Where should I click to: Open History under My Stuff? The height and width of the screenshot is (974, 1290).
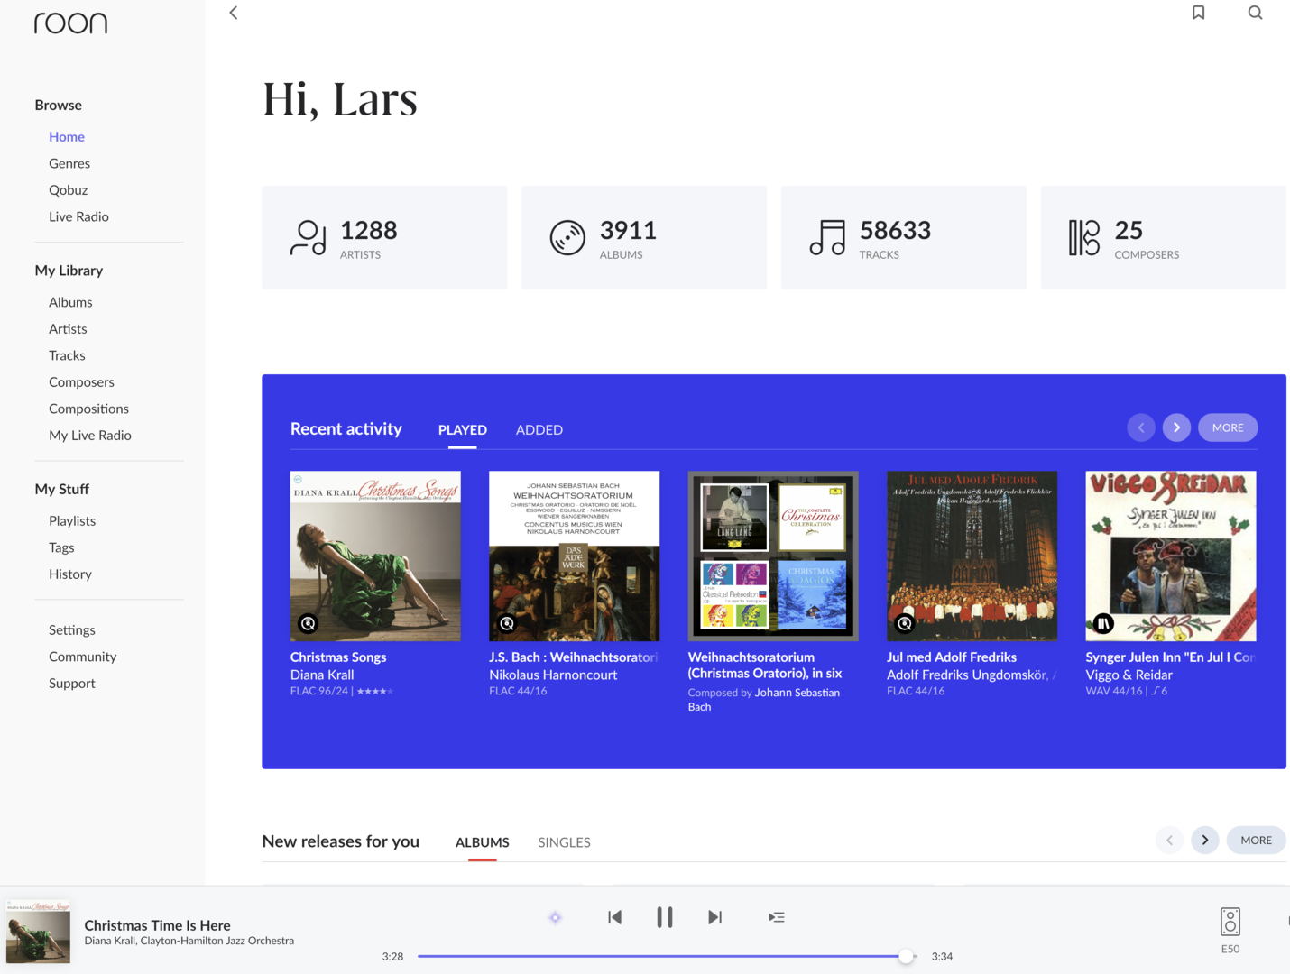[70, 574]
